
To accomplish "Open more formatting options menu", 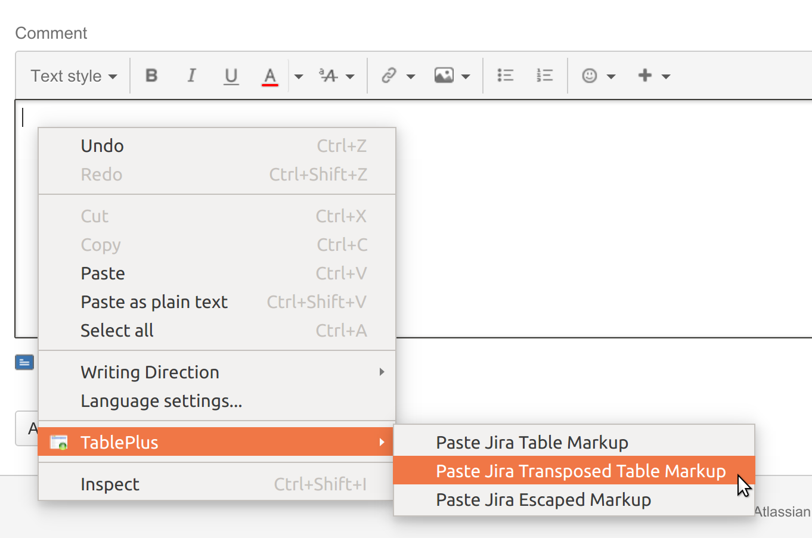I will [337, 76].
